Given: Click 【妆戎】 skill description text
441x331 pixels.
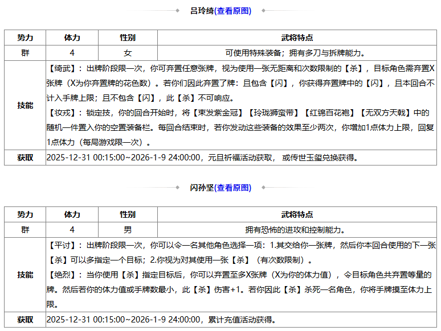Looking at the screenshot, I should pos(241,127).
